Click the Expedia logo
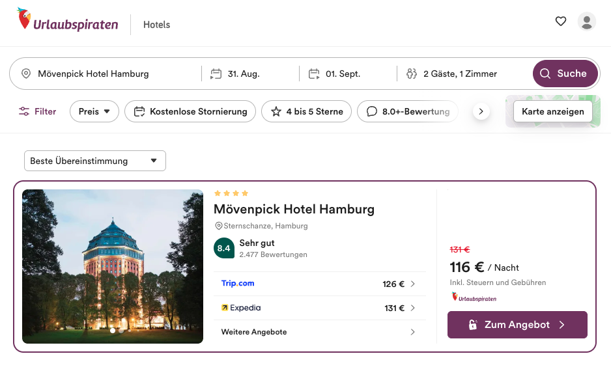Viewport: 611px width, 369px height. pyautogui.click(x=241, y=308)
